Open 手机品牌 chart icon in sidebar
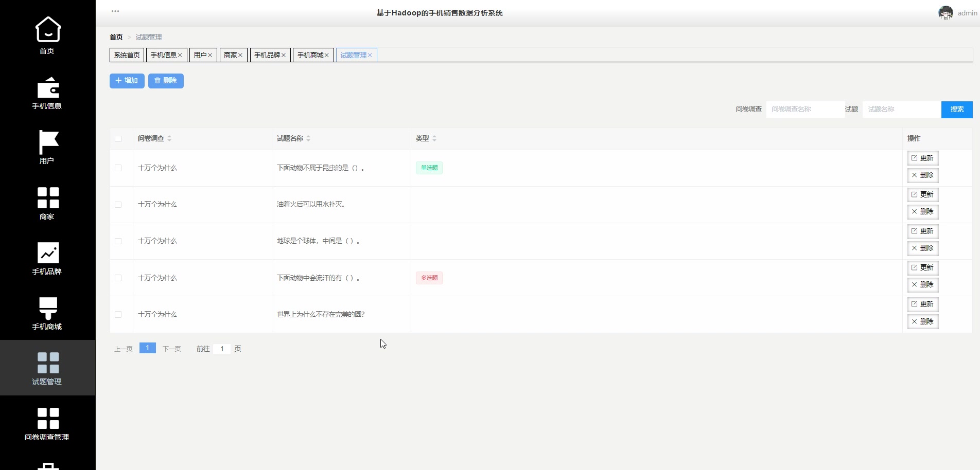Screen dimensions: 980x470 click(48, 252)
